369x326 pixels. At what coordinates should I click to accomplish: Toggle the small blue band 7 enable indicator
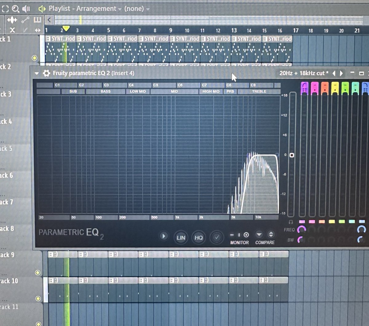tap(362, 222)
